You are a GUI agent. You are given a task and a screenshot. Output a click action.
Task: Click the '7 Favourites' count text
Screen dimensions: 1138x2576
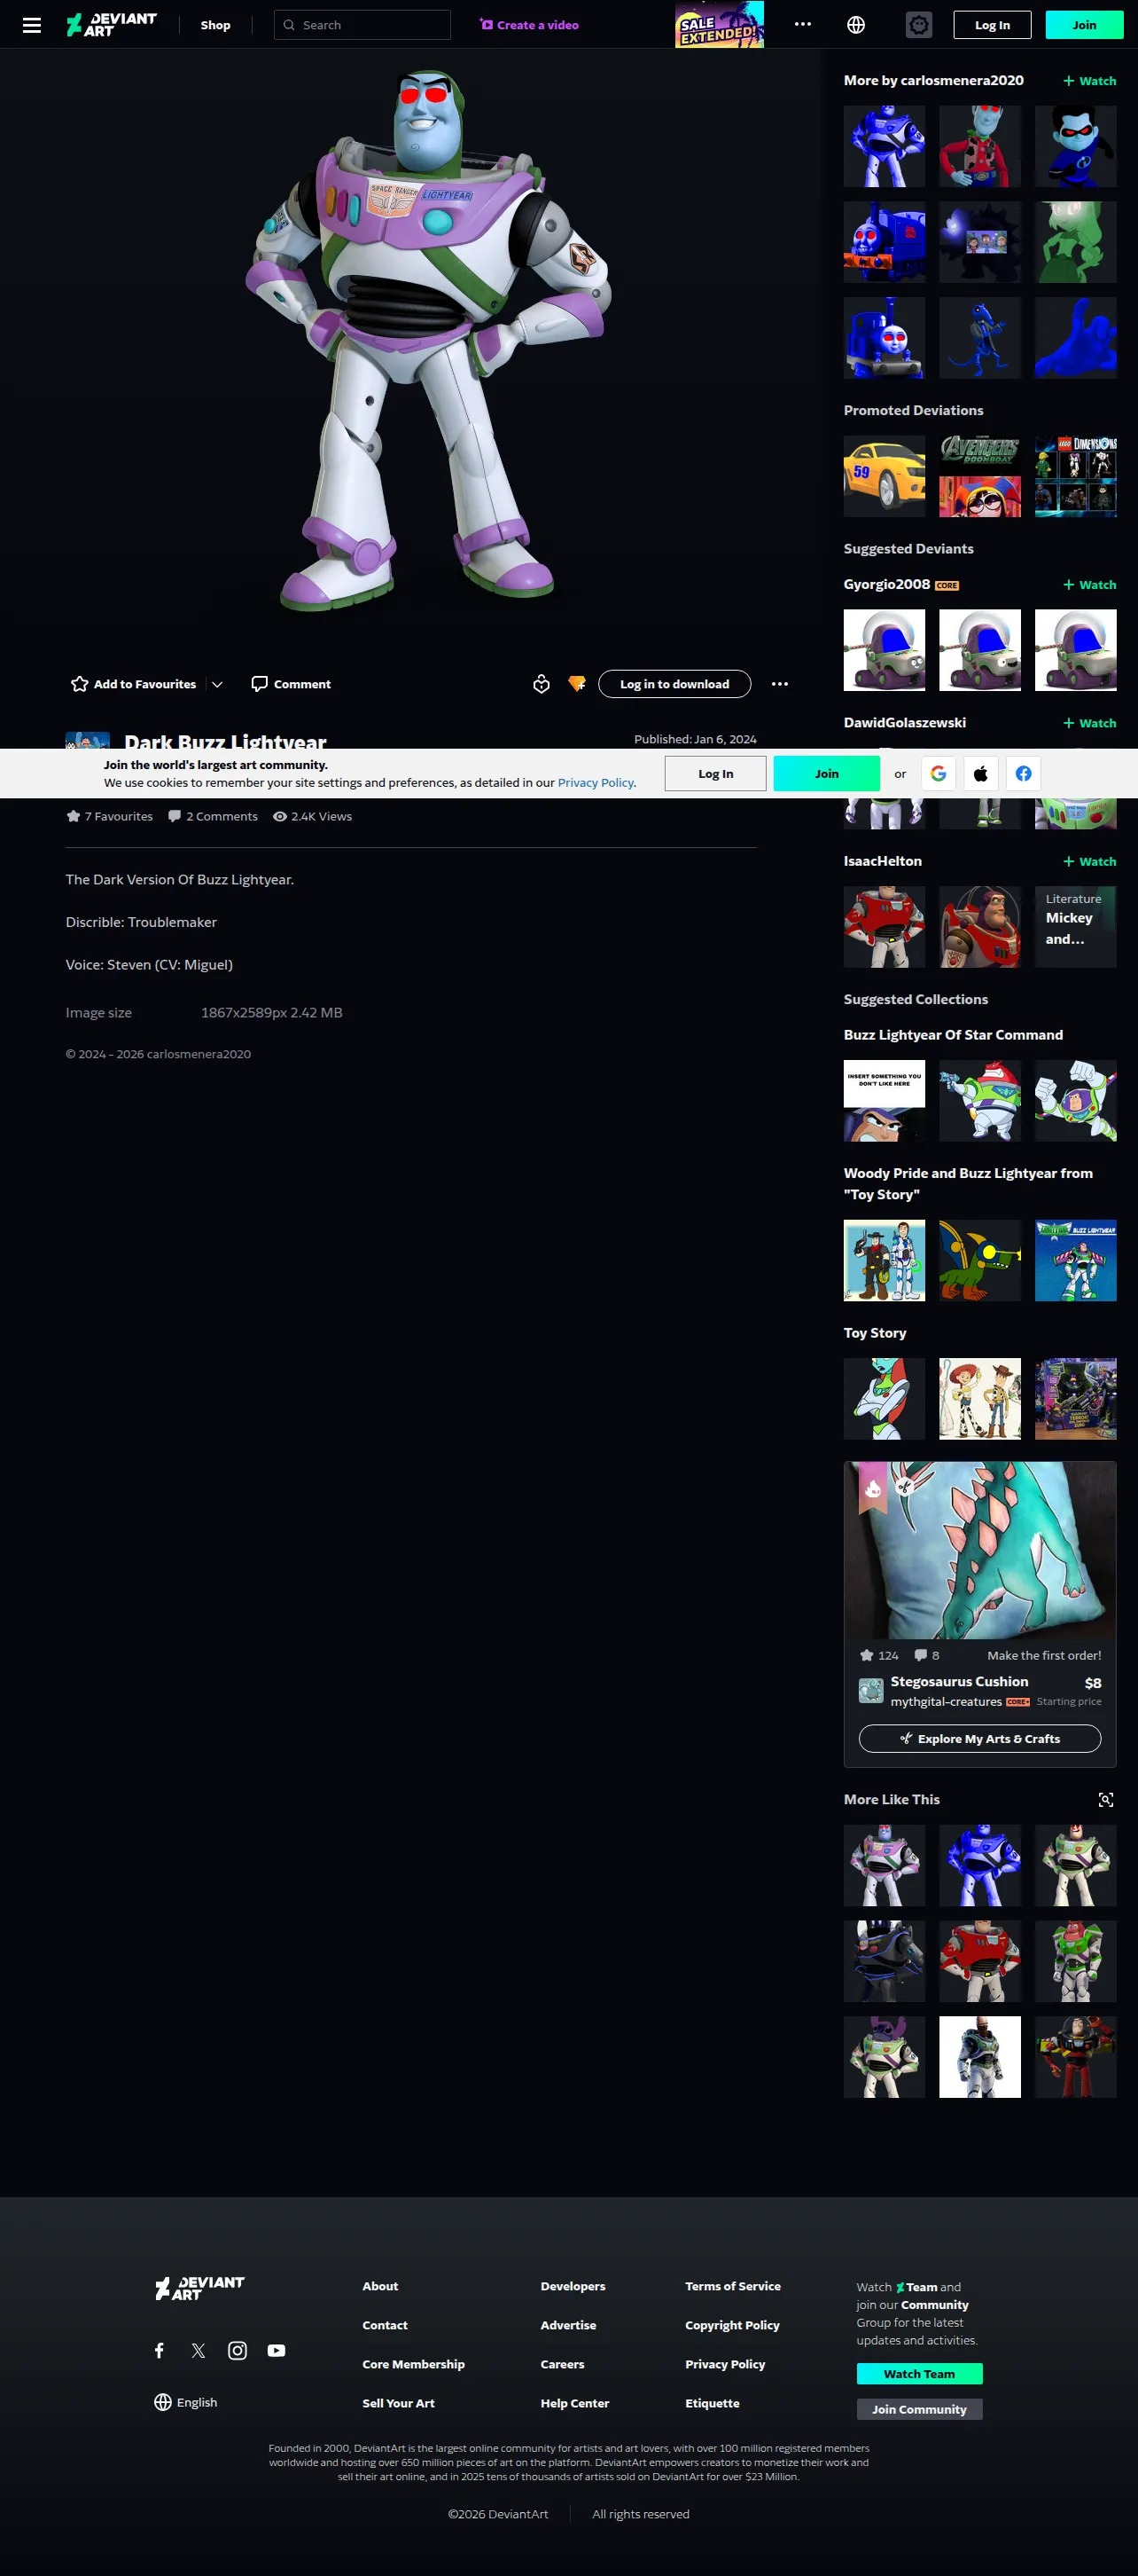tap(119, 817)
